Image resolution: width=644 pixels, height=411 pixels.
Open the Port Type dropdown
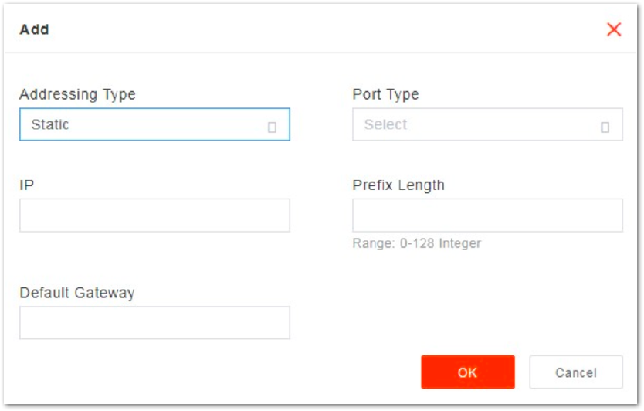tap(487, 124)
